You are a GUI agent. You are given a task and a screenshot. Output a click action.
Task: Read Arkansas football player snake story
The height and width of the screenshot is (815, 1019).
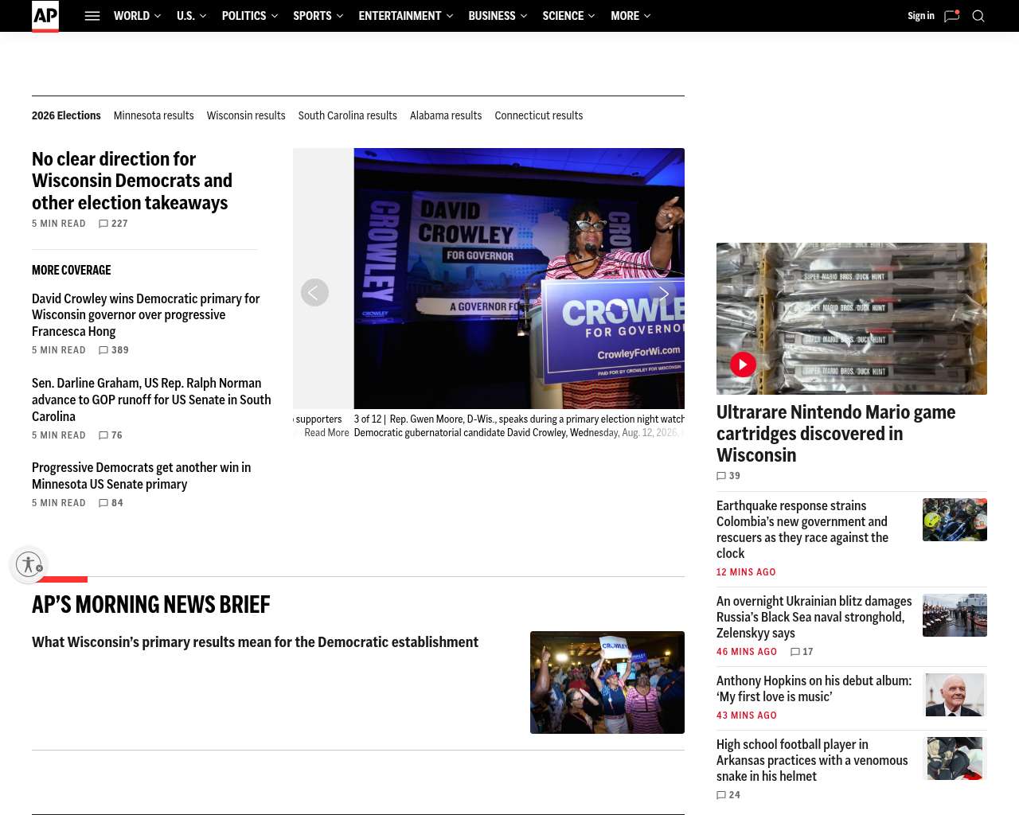click(x=812, y=760)
